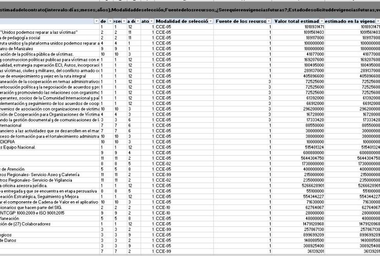
Task: Click the cell 's Equipo Nacional.'
Action: [x=50, y=147]
